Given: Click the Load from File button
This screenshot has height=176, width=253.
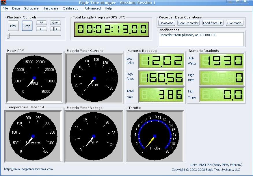Looking at the screenshot, I should (213, 23).
